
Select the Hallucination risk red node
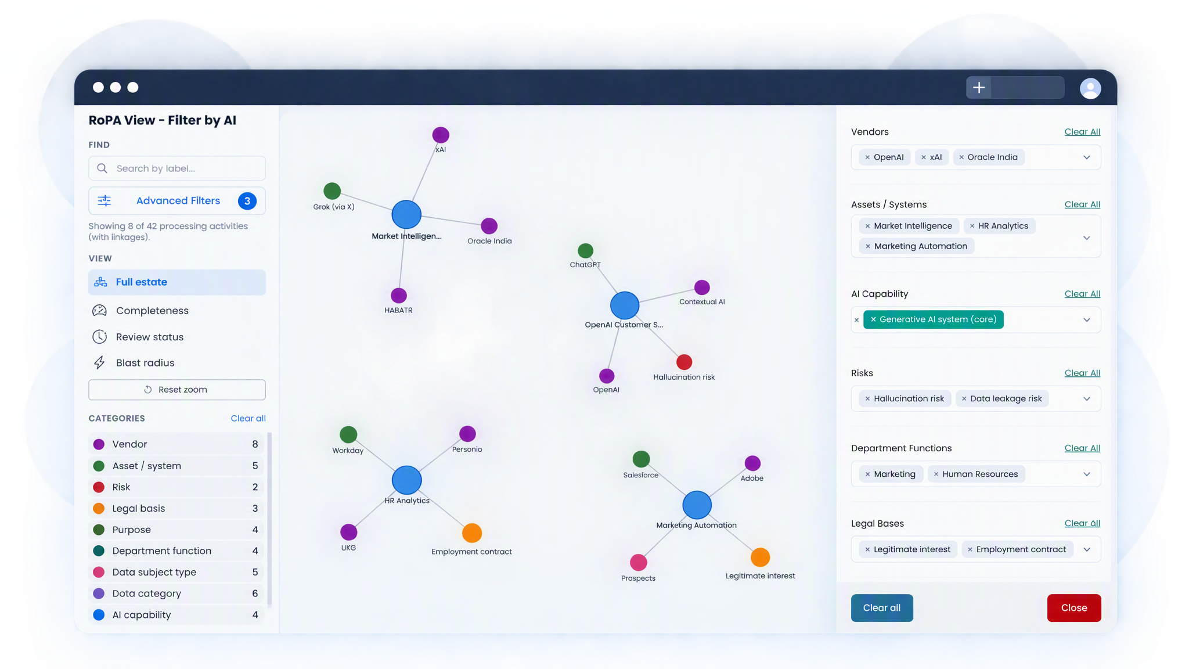(684, 362)
